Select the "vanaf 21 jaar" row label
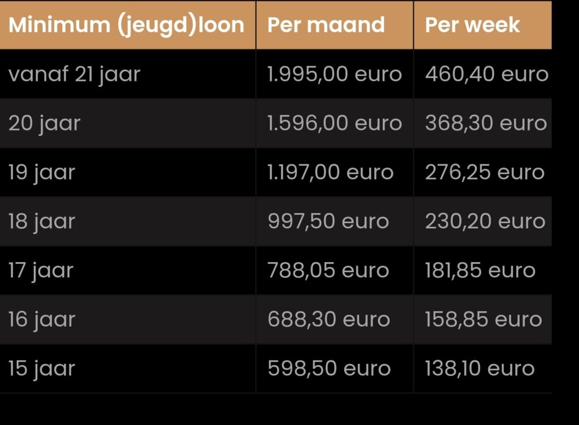Viewport: 579px width, 425px height. click(74, 74)
